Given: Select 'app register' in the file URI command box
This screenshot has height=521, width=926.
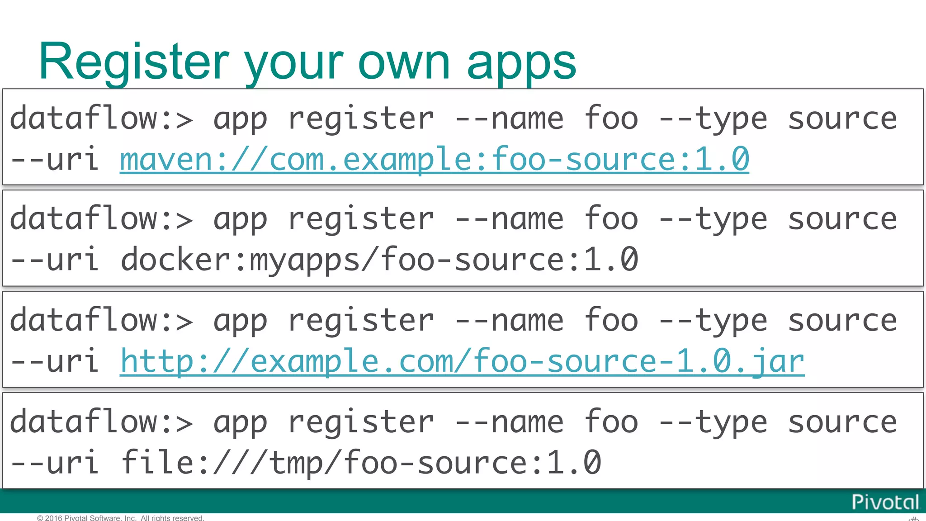Looking at the screenshot, I should (x=323, y=422).
